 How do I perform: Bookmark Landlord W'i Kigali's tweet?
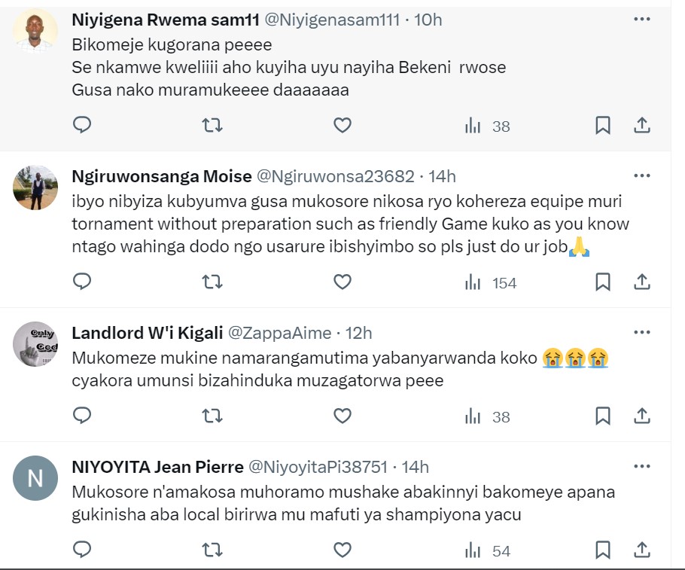[602, 416]
